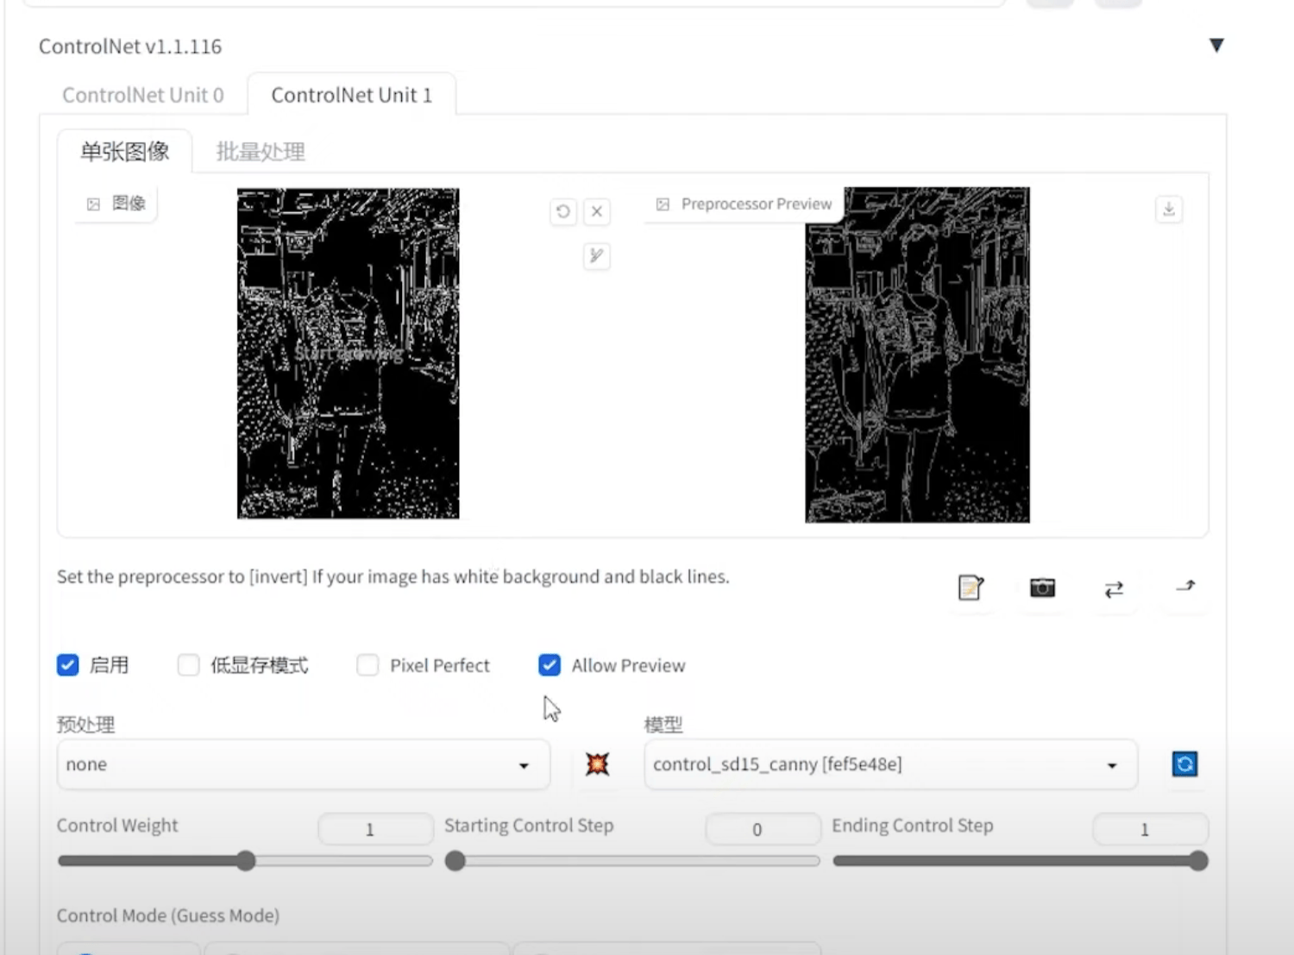Select the ControlNet Unit 1 tab
The width and height of the screenshot is (1294, 955).
[352, 95]
